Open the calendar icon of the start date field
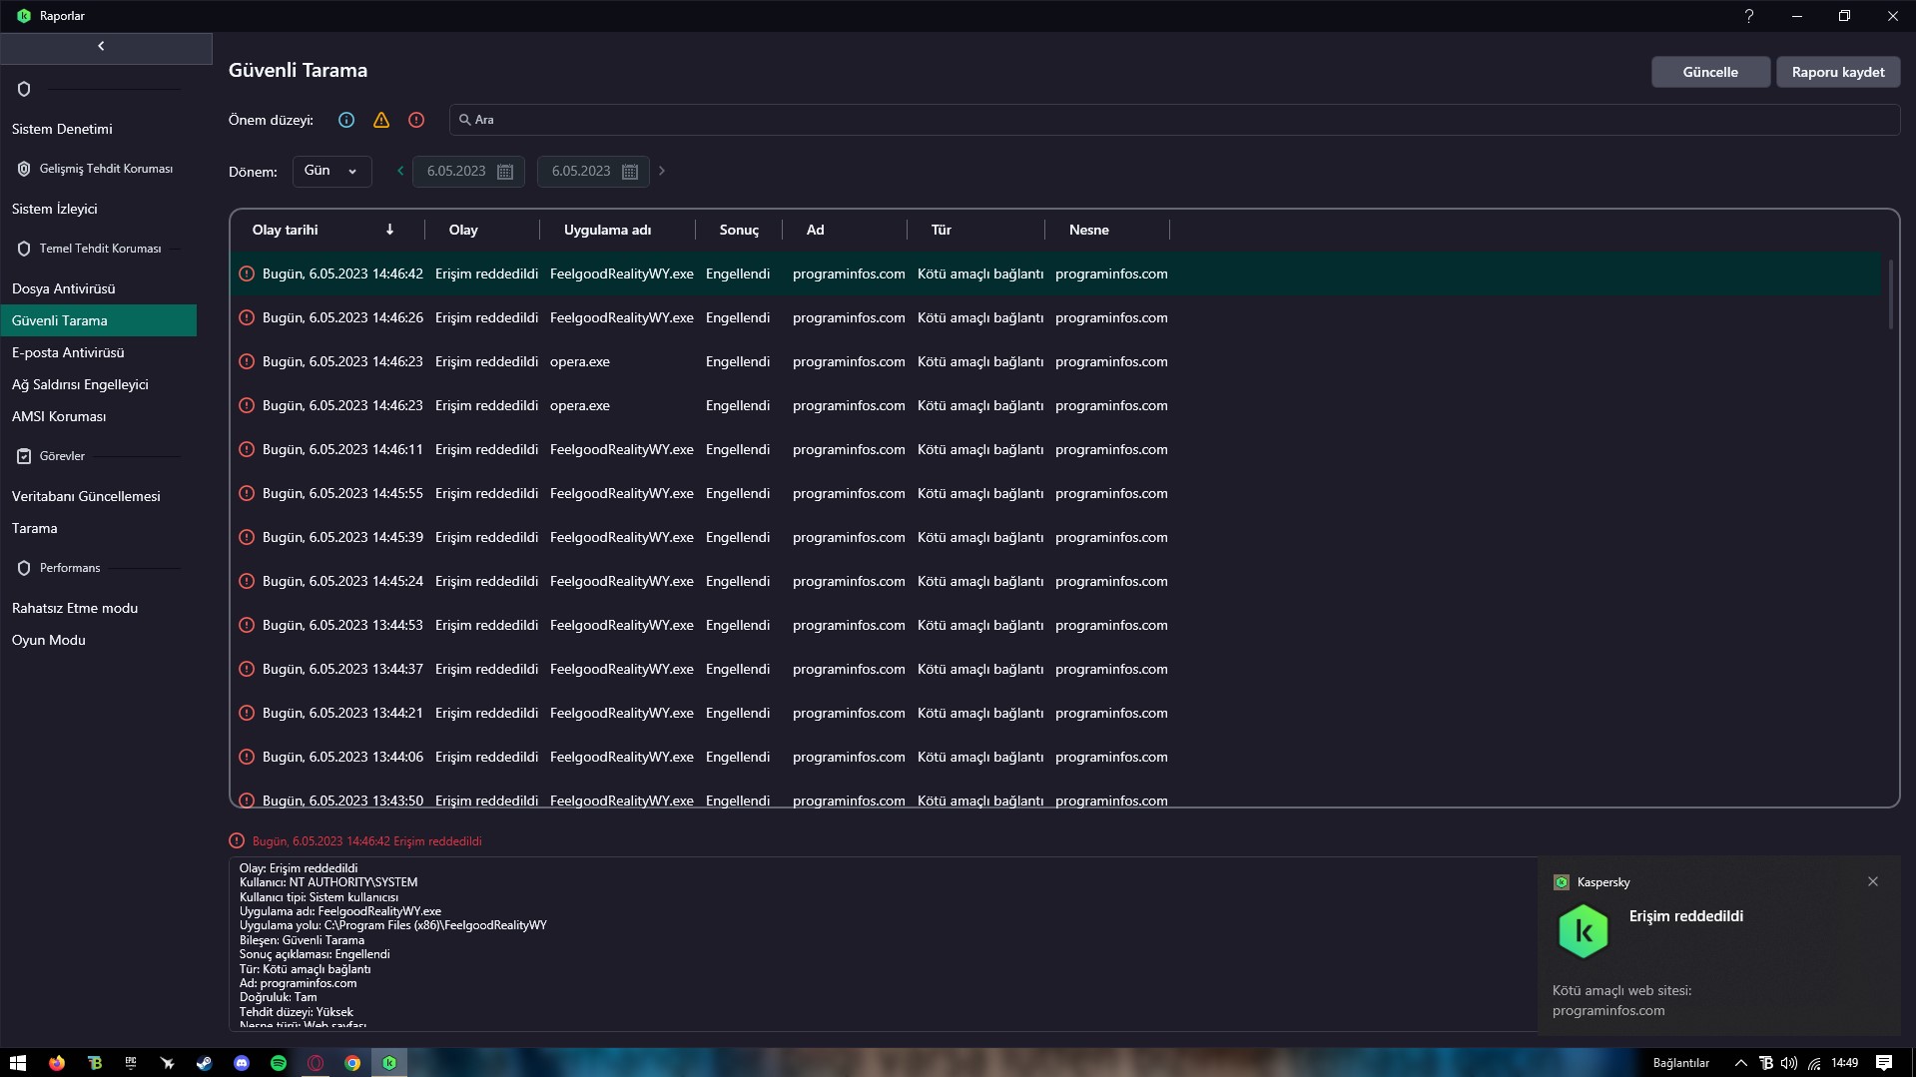1916x1077 pixels. click(505, 172)
